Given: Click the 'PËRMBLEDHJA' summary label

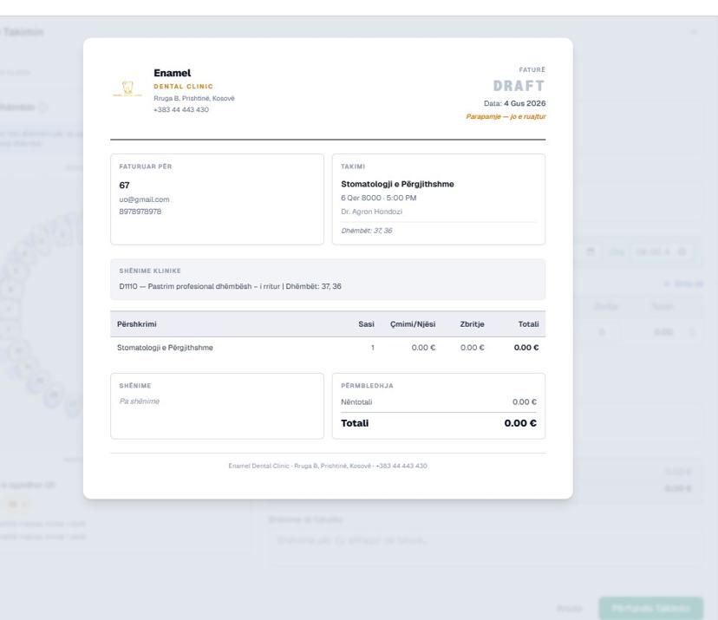Looking at the screenshot, I should point(367,386).
